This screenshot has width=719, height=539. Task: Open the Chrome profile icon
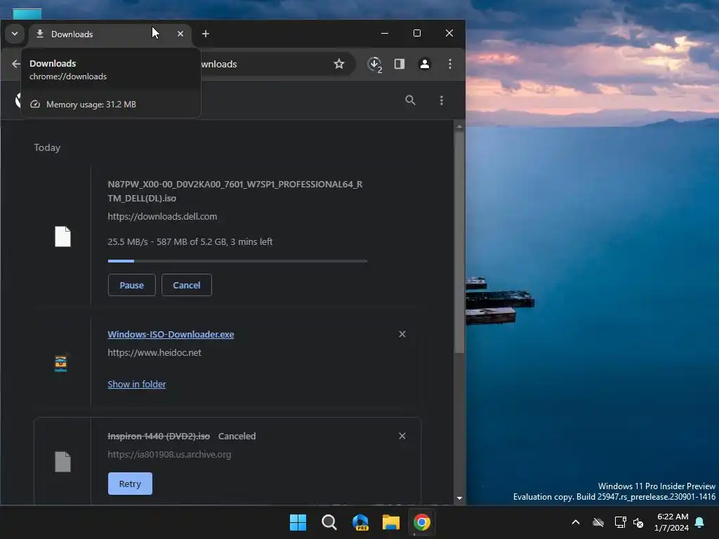pyautogui.click(x=425, y=64)
